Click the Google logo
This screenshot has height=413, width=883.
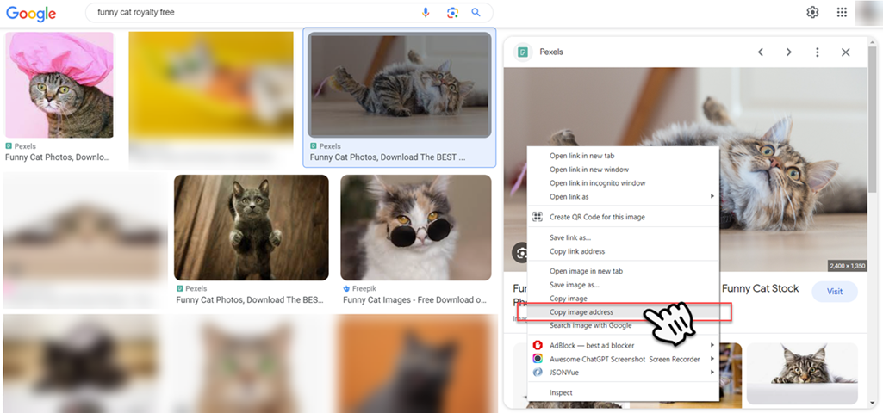(x=31, y=14)
